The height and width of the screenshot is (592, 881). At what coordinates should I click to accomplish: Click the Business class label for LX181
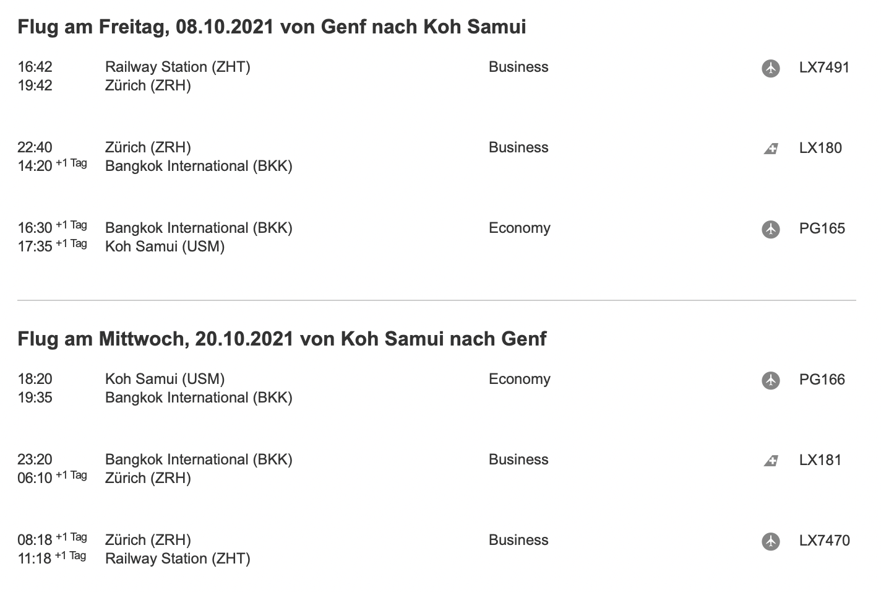tap(518, 459)
